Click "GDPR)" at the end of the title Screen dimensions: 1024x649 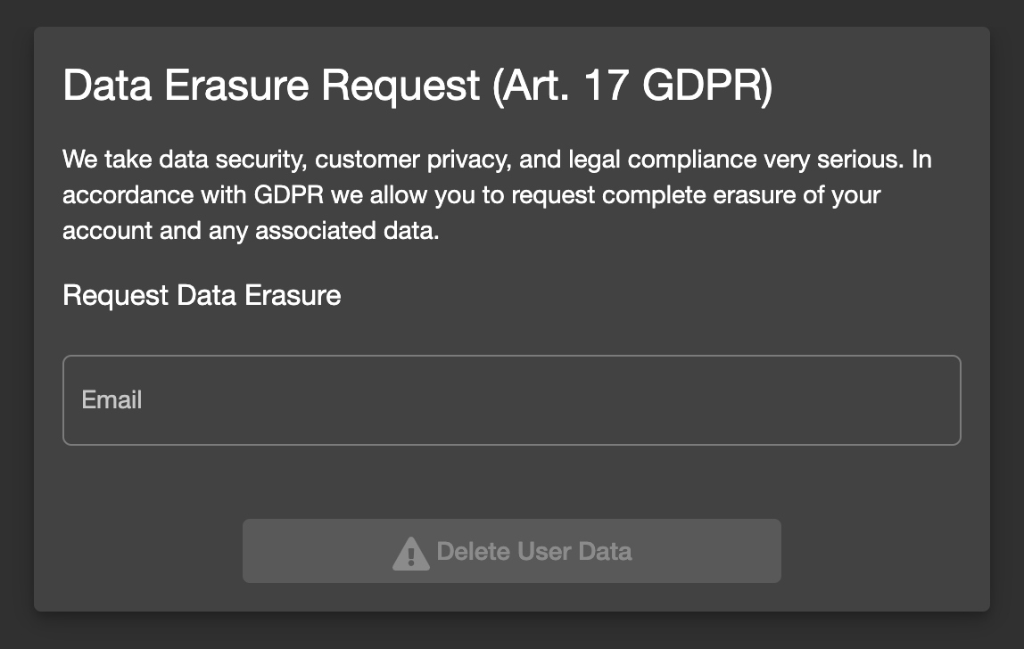[708, 86]
